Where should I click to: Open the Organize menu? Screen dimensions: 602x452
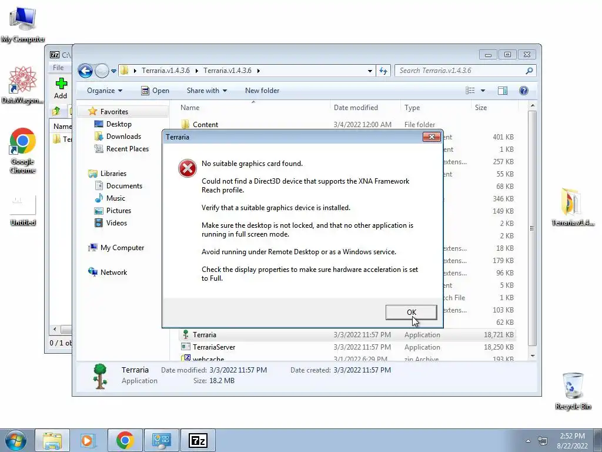pyautogui.click(x=105, y=91)
